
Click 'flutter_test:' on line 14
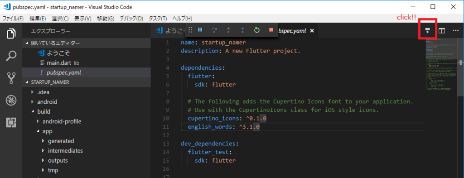click(x=210, y=152)
